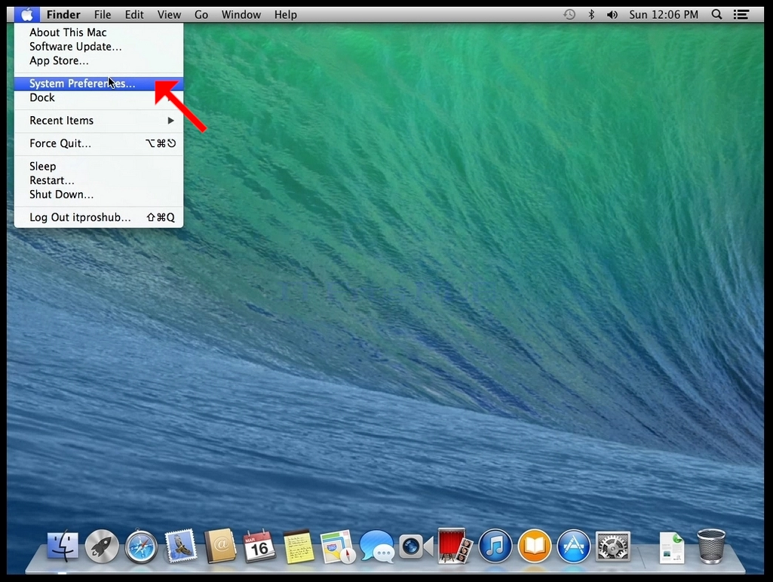Choose Software Update… menu item
The height and width of the screenshot is (582, 773).
[99, 47]
